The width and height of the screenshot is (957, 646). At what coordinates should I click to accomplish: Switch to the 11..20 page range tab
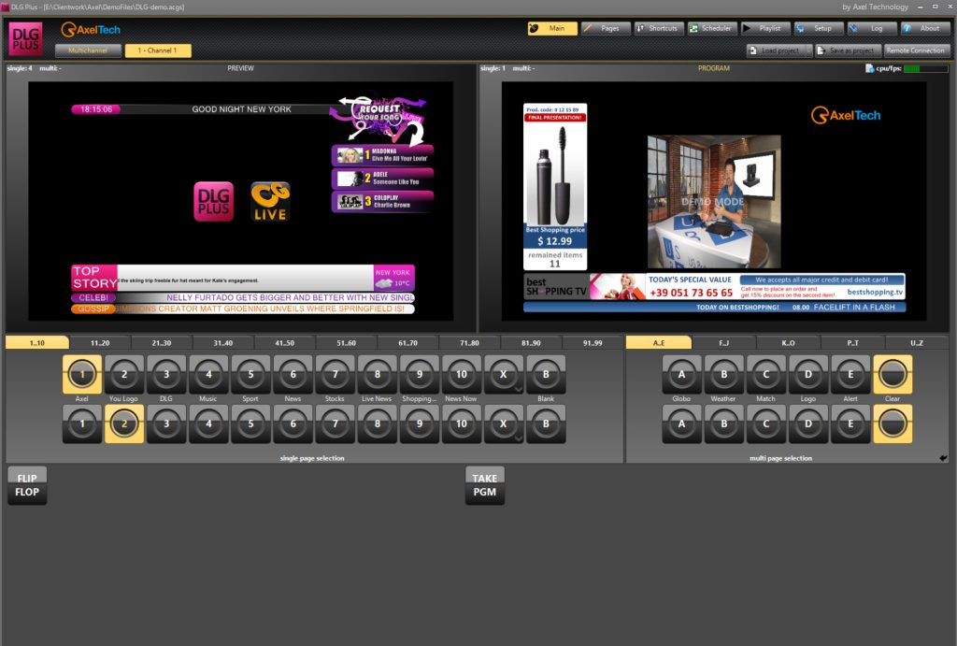click(x=100, y=343)
